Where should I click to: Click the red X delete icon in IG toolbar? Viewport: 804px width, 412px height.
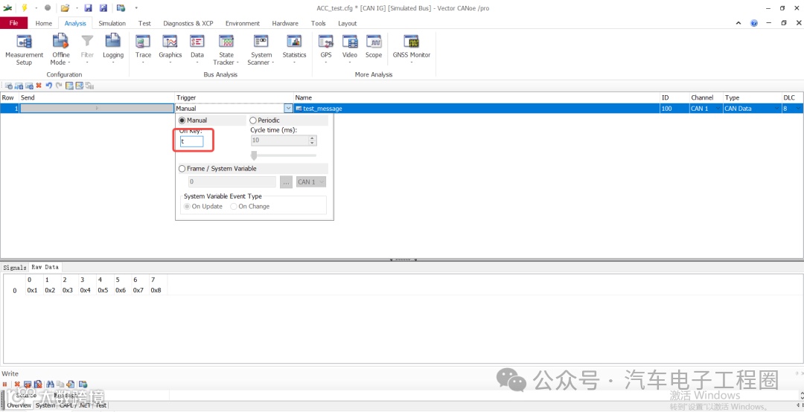39,86
